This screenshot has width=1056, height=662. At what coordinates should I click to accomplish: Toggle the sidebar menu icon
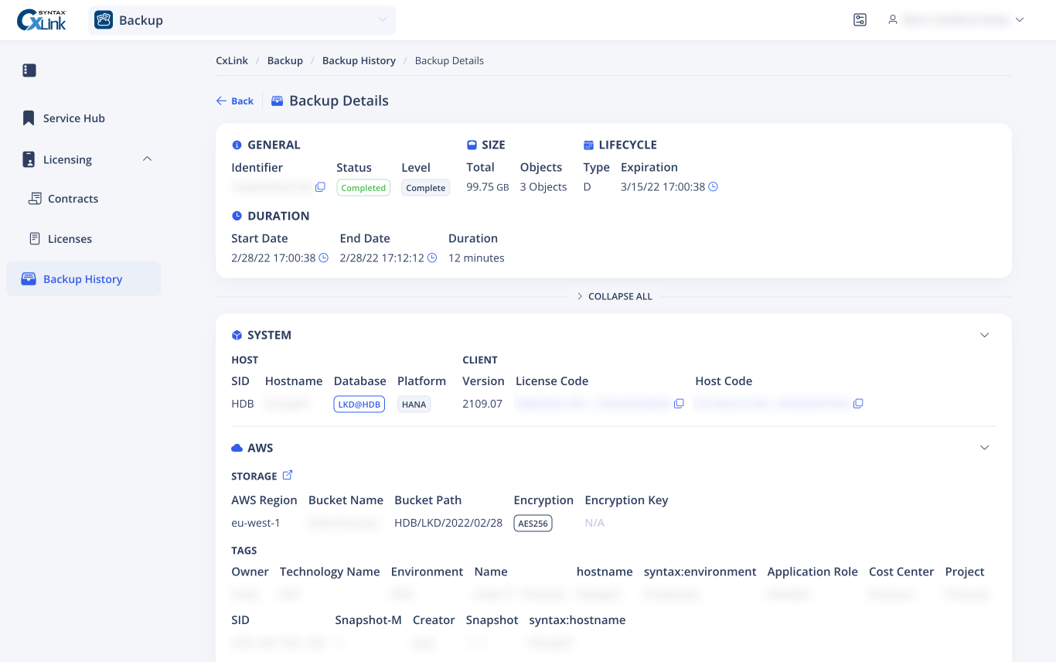(x=29, y=70)
